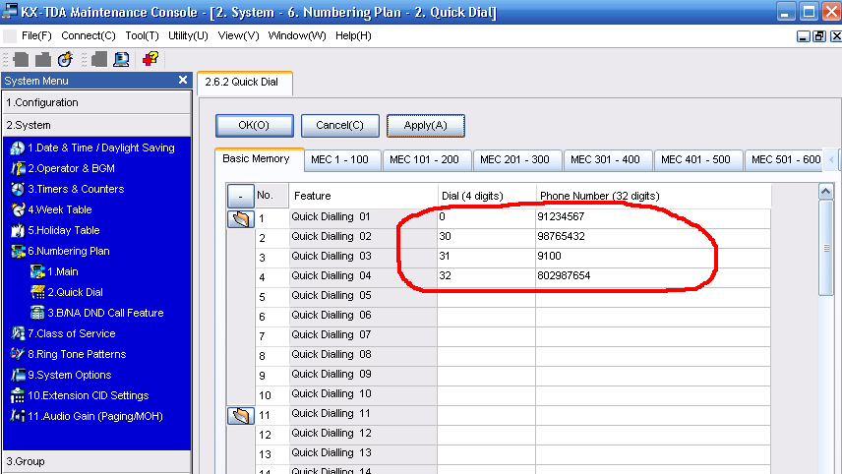This screenshot has height=474, width=842.
Task: Click the Class of Service icon
Action: click(17, 334)
